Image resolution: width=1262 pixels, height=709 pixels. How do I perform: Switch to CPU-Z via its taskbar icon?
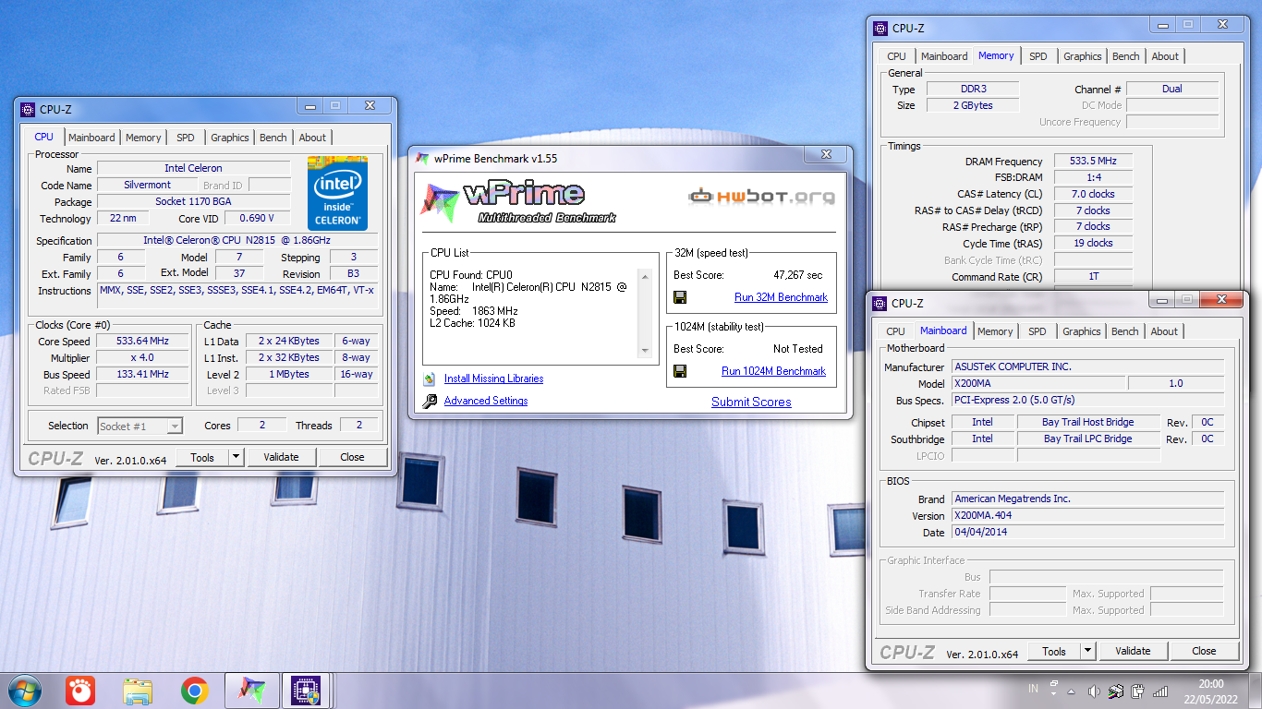(x=305, y=691)
